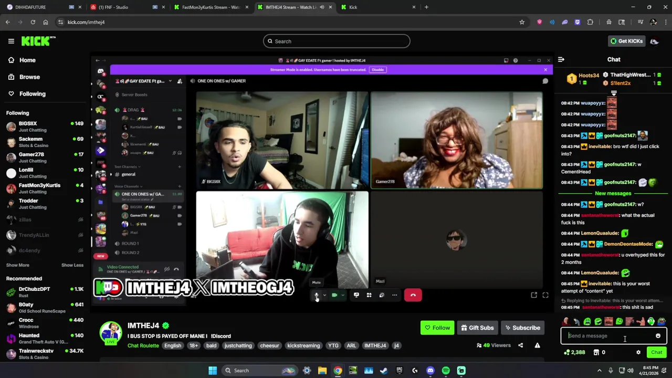This screenshot has width=672, height=378.
Task: Open the streamer IMTHEJ4 avatar
Action: [x=111, y=332]
